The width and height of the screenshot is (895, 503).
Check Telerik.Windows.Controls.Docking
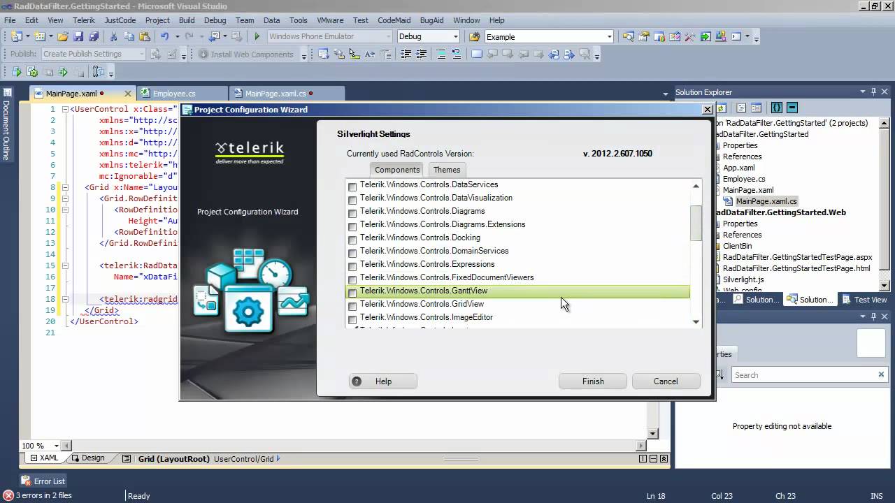coord(352,239)
